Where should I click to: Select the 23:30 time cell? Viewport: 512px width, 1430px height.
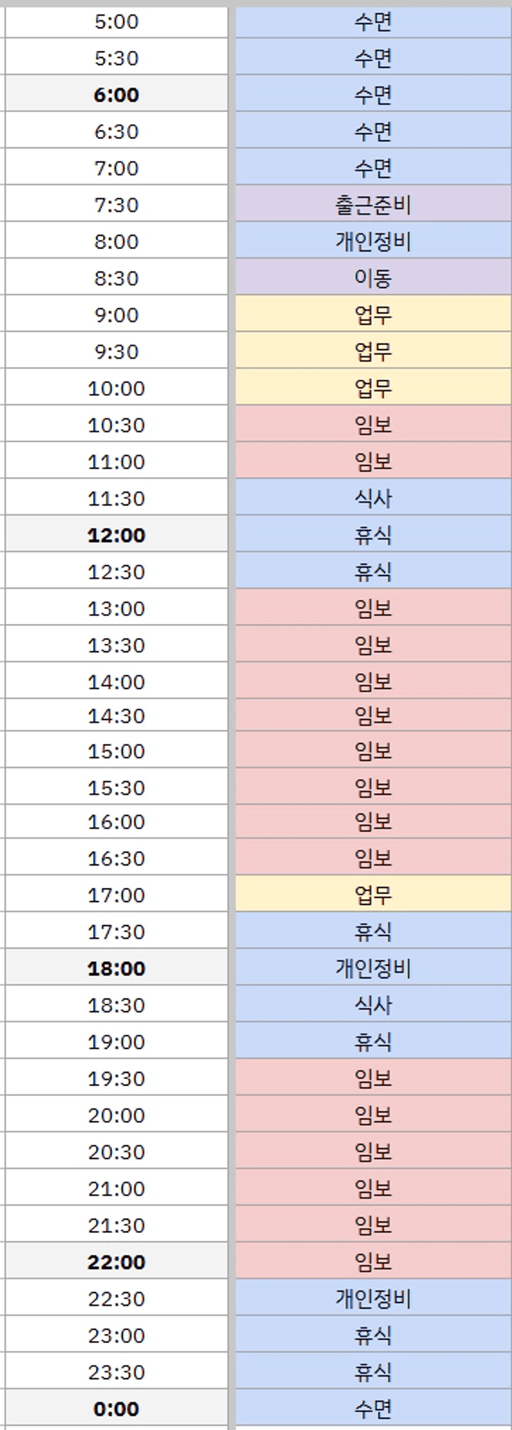click(116, 1372)
